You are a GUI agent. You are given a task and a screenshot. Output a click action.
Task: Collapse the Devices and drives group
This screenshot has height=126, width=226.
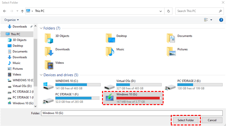point(41,75)
